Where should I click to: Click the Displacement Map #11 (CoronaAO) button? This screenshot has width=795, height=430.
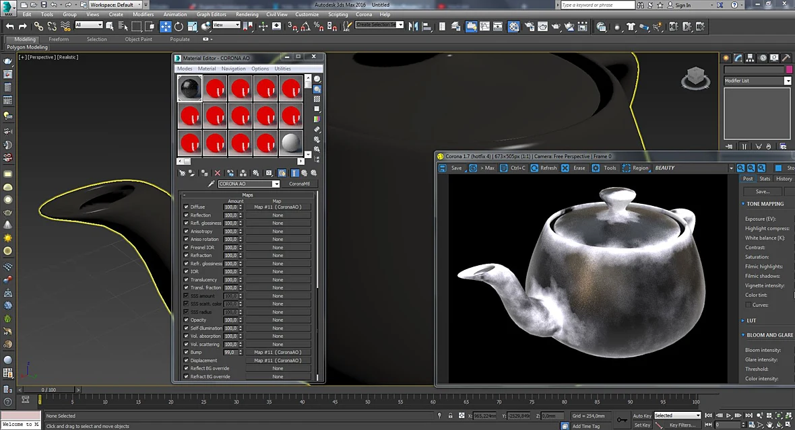click(278, 360)
